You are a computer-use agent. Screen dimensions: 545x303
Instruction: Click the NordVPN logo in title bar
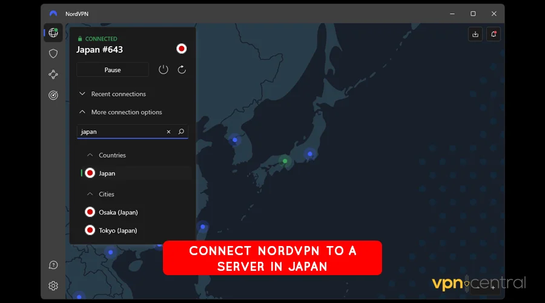pyautogui.click(x=53, y=13)
